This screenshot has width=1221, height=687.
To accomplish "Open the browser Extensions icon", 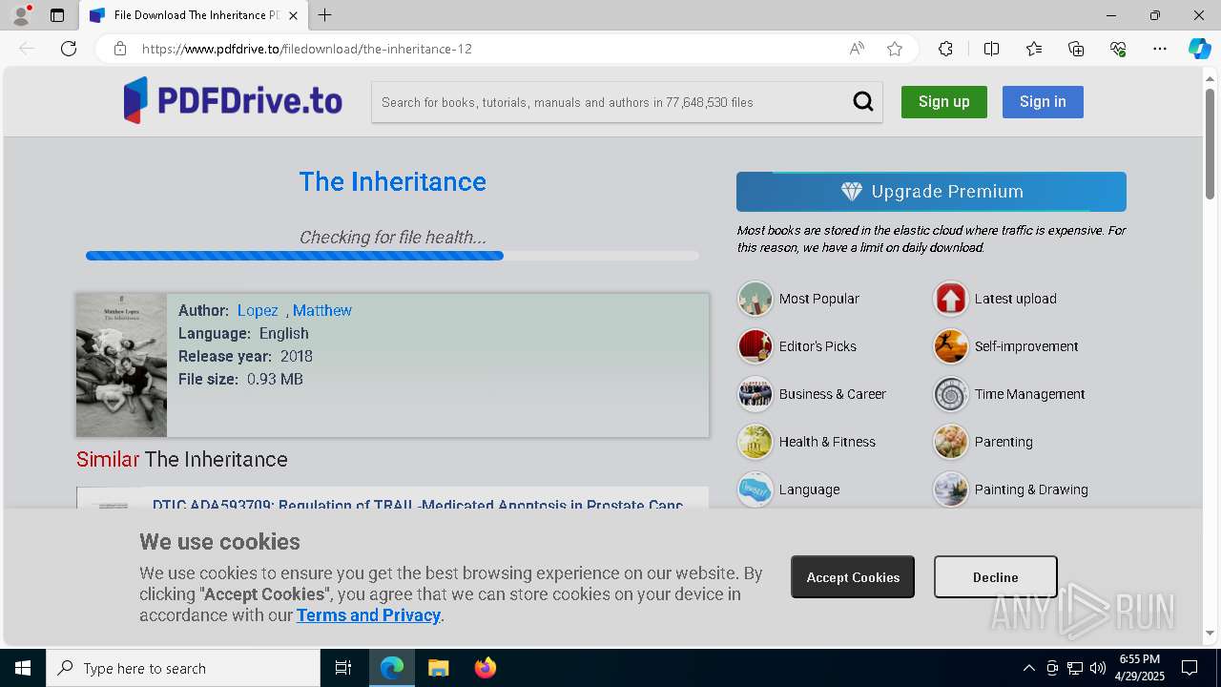I will 945,49.
